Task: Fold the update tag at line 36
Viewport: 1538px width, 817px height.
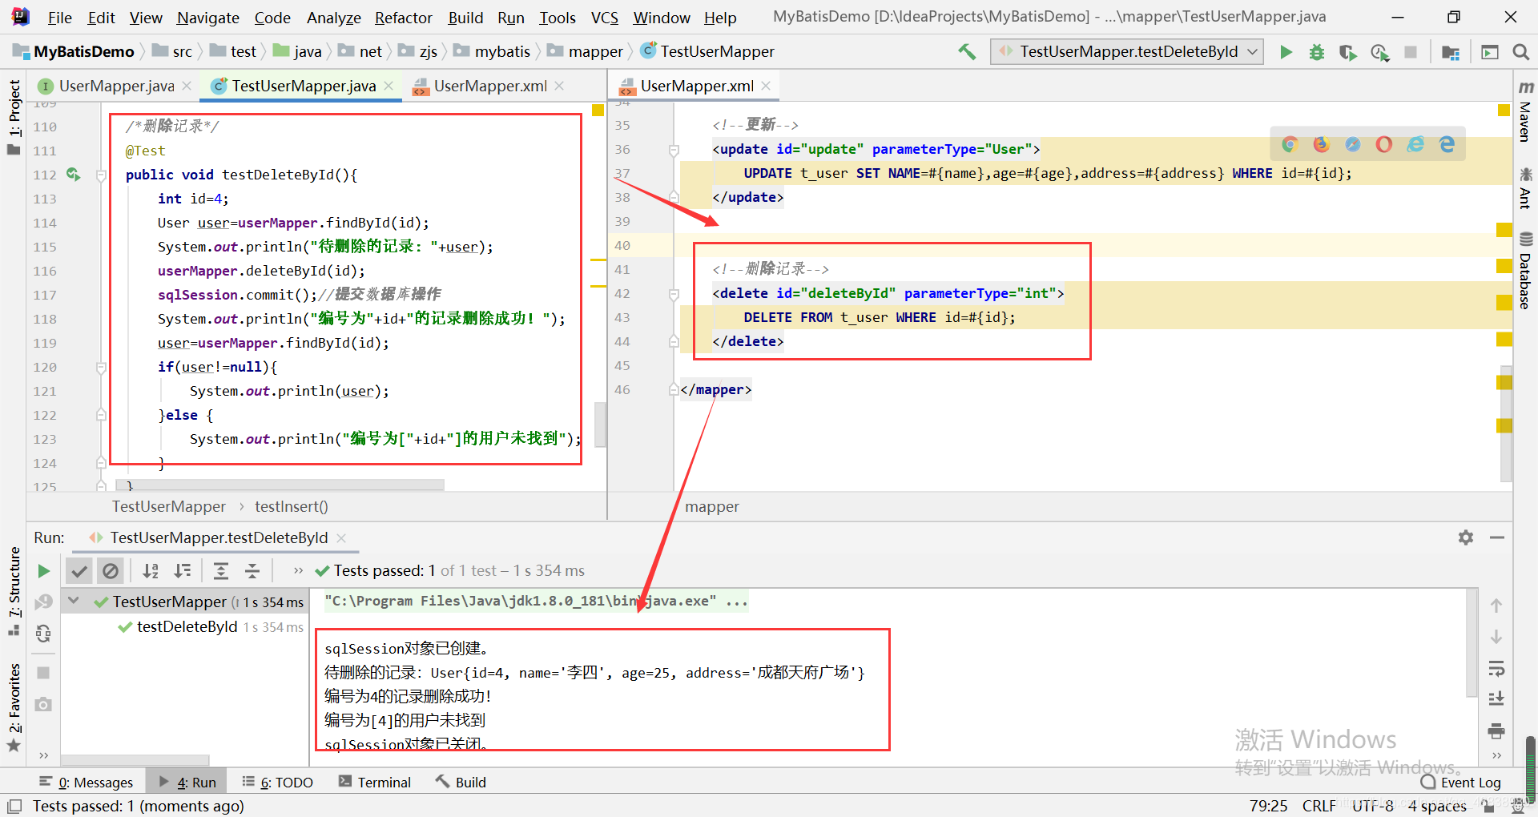Action: [674, 150]
